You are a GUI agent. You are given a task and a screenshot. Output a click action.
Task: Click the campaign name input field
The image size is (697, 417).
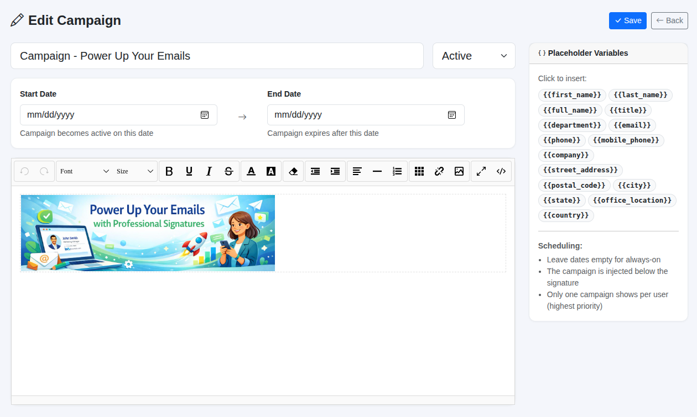coord(217,56)
